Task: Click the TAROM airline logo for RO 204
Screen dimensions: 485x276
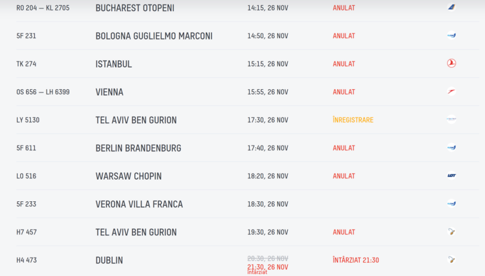Action: [x=452, y=7]
